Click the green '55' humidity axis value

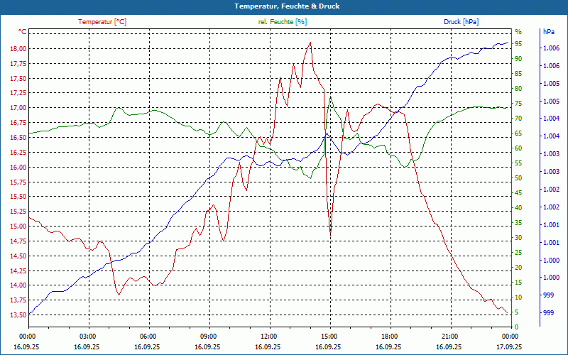[x=518, y=163]
